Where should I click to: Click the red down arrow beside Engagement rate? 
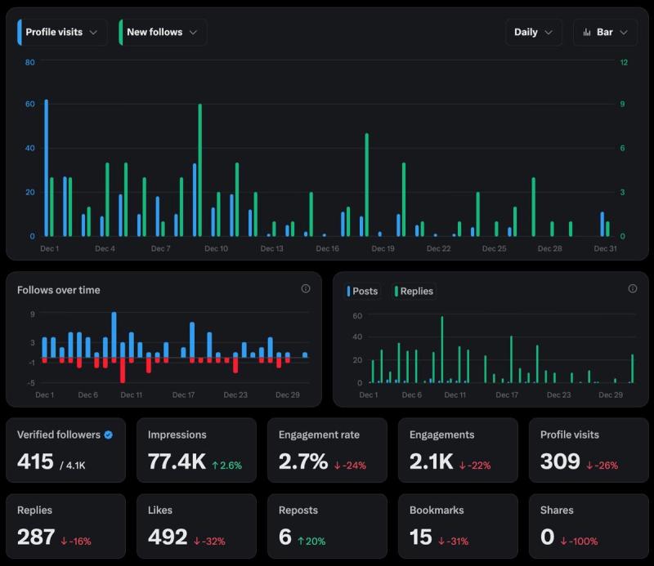tap(336, 464)
